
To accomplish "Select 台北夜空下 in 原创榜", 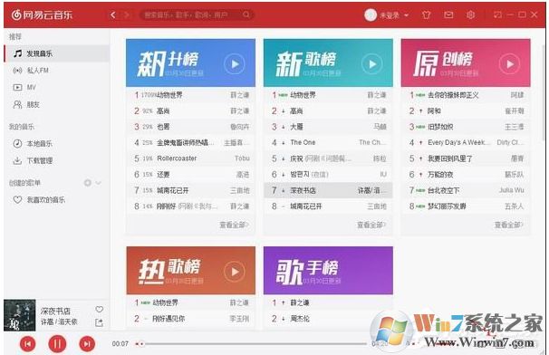I will tap(444, 190).
